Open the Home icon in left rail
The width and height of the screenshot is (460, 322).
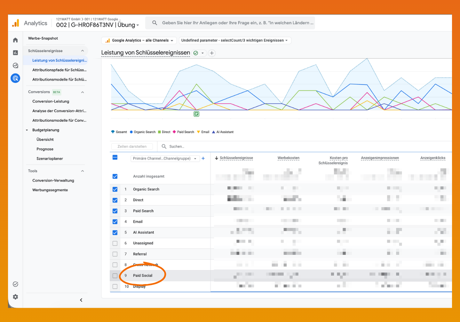point(15,40)
